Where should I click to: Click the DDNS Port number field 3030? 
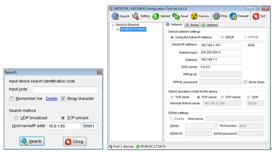pyautogui.click(x=251, y=126)
